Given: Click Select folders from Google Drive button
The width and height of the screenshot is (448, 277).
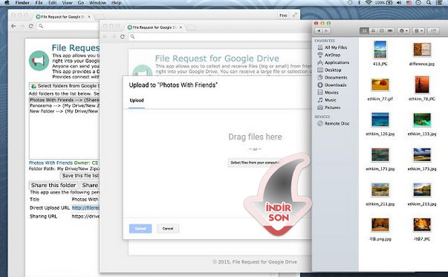Looking at the screenshot, I should [x=65, y=86].
